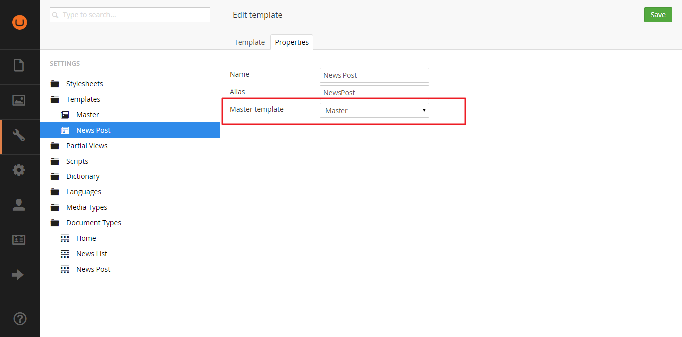Click the search magnifier icon

point(56,15)
